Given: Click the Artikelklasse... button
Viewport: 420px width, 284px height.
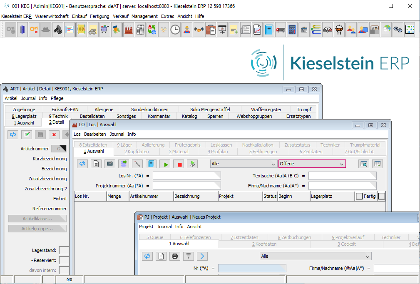Looking at the screenshot, I should tap(37, 219).
